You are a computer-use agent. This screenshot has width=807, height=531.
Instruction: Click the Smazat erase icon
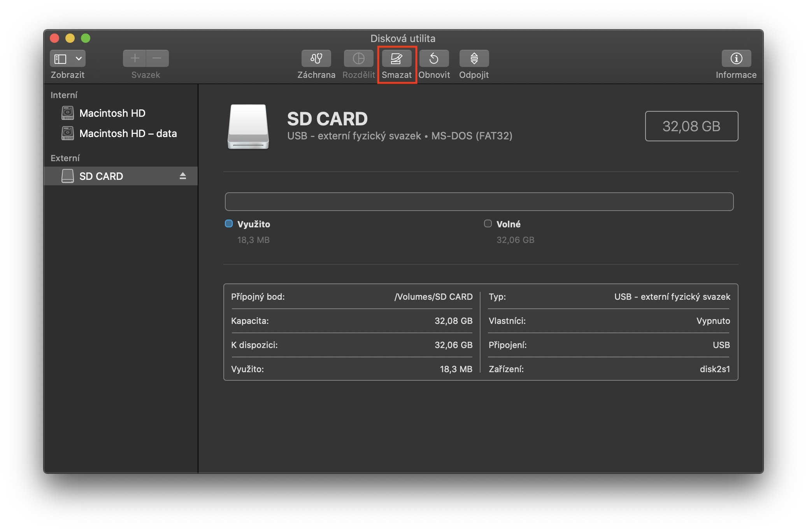point(396,58)
